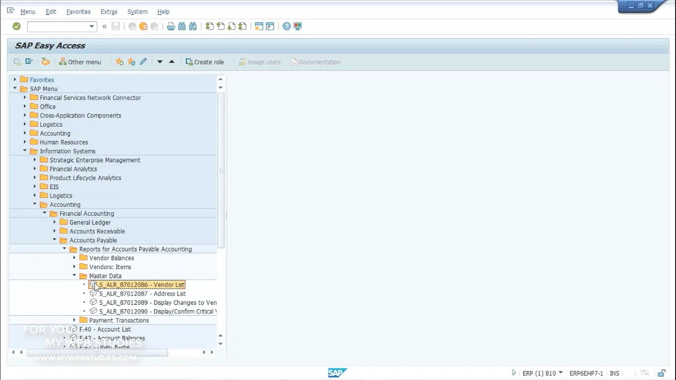Click the transaction command input field
676x380 pixels.
point(57,26)
